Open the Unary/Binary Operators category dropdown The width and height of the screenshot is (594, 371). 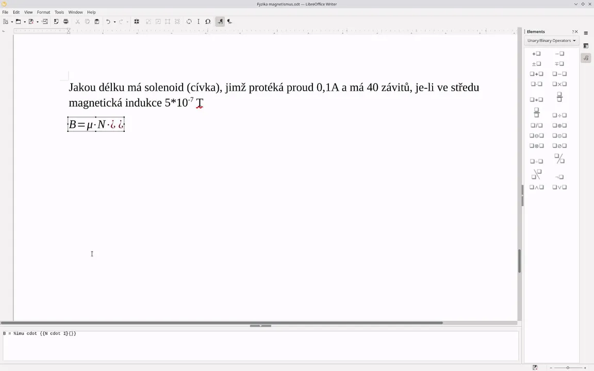click(x=552, y=41)
